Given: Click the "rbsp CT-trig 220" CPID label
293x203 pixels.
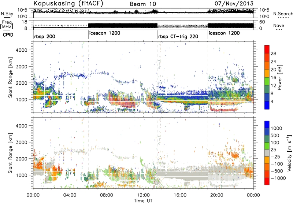Looking at the screenshot, I should (x=178, y=36).
